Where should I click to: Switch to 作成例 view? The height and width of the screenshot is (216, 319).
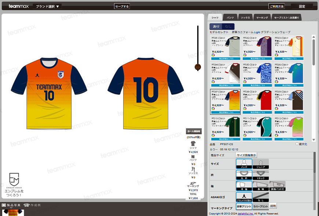click(x=32, y=205)
